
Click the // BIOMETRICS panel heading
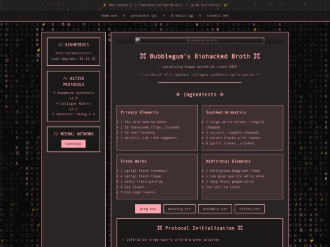coord(73,45)
